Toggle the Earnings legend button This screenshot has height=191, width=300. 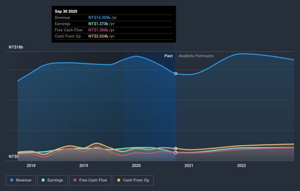52,180
